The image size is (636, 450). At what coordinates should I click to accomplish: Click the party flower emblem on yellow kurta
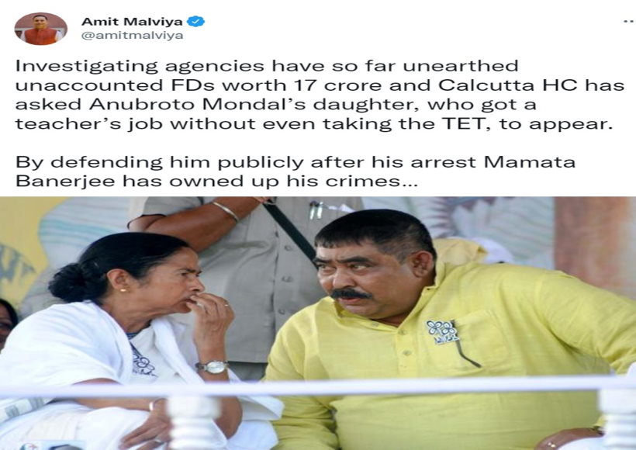coord(442,332)
